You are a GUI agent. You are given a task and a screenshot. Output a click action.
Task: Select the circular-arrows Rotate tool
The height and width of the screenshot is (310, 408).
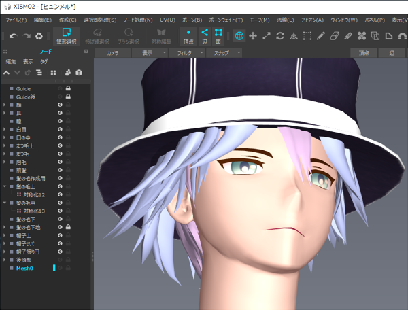[x=280, y=36]
